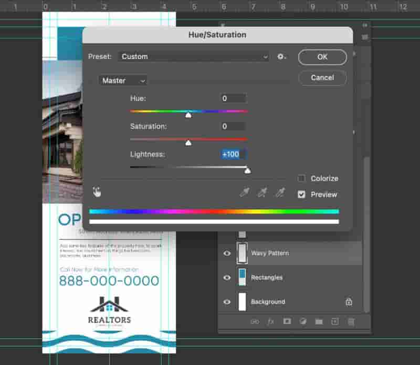Hide the Wavy Pattern layer
The image size is (420, 365).
pos(227,253)
